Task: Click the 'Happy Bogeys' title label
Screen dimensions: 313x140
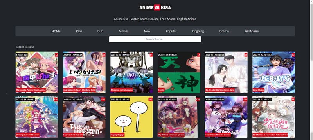Action: click(x=118, y=135)
